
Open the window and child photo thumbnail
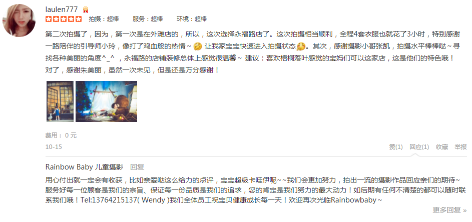pyautogui.click(x=60, y=101)
